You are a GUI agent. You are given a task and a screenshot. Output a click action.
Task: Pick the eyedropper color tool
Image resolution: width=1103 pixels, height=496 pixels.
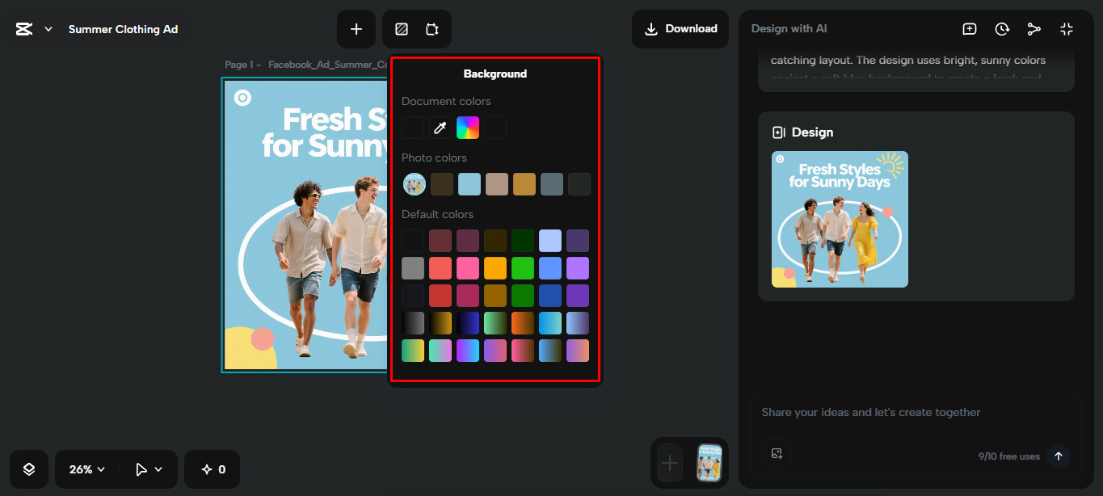pos(440,128)
